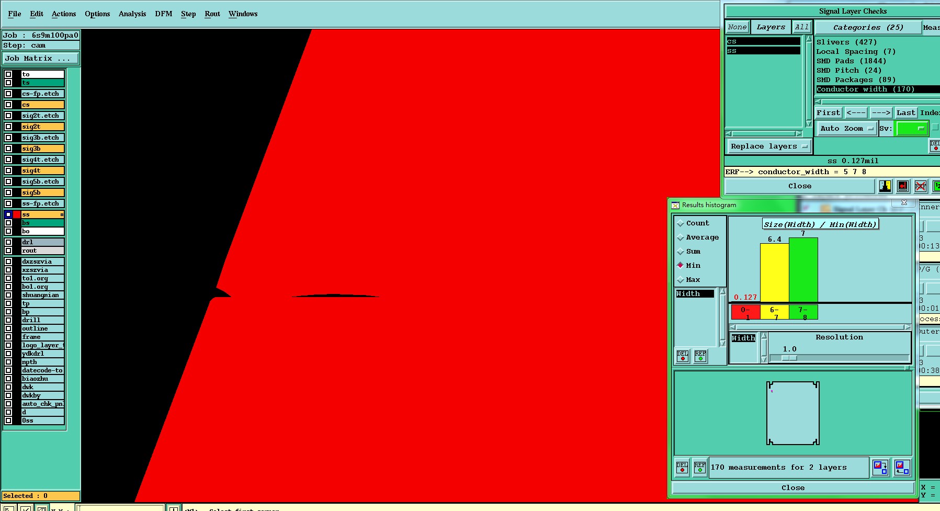The width and height of the screenshot is (940, 511).
Task: Click histogram up-arrow transfer icon in Results histogram
Action: pyautogui.click(x=902, y=467)
